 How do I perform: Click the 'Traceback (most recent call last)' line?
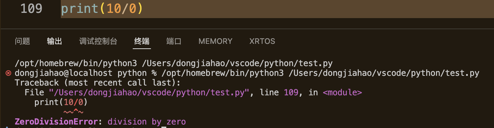pyautogui.click(x=97, y=83)
